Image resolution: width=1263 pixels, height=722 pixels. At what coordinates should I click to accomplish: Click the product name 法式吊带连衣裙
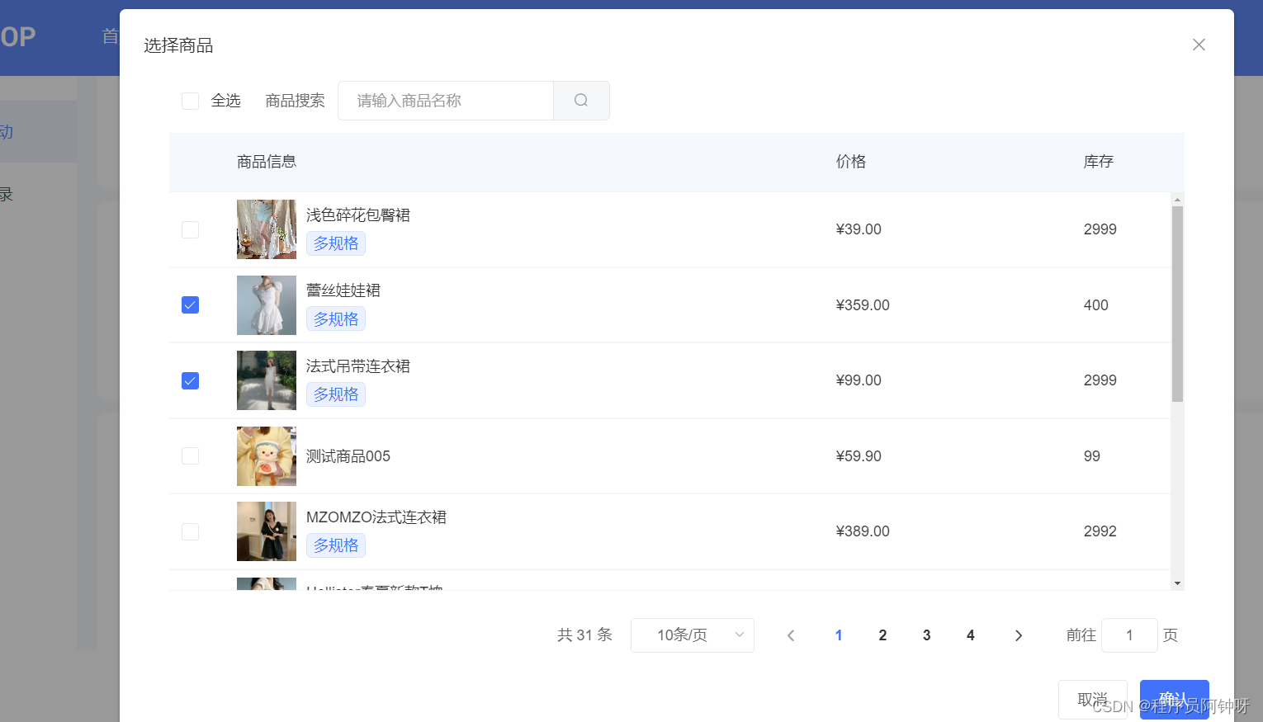click(x=358, y=366)
